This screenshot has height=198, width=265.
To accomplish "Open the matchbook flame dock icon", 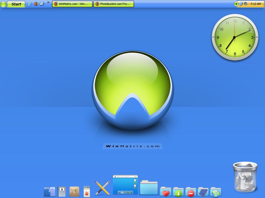I will tap(87, 192).
